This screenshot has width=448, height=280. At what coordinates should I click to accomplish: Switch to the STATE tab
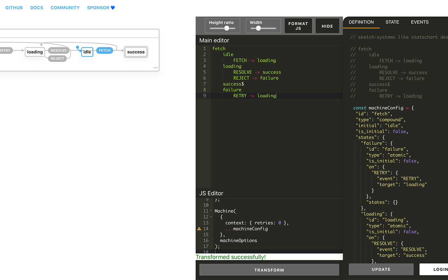(x=392, y=22)
